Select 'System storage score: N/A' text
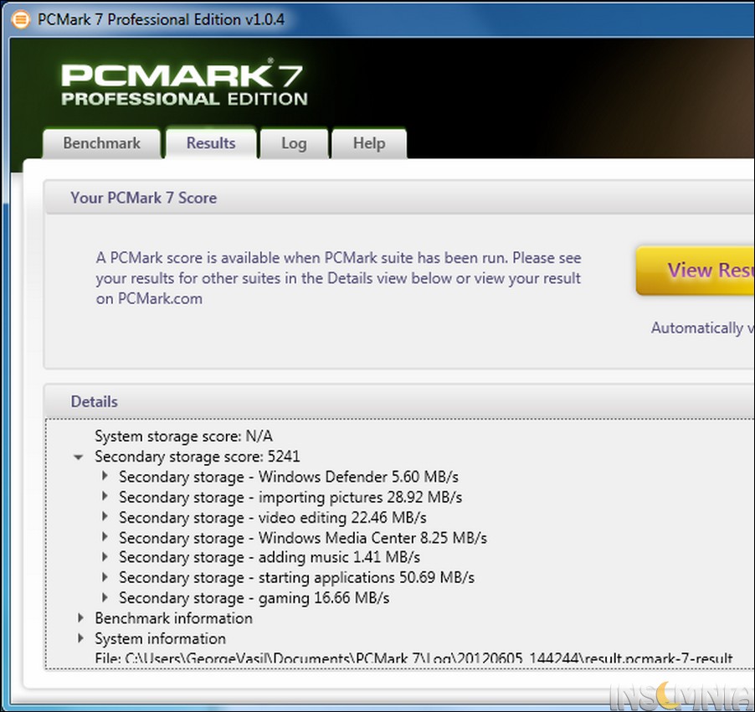This screenshot has width=755, height=712. tap(183, 436)
